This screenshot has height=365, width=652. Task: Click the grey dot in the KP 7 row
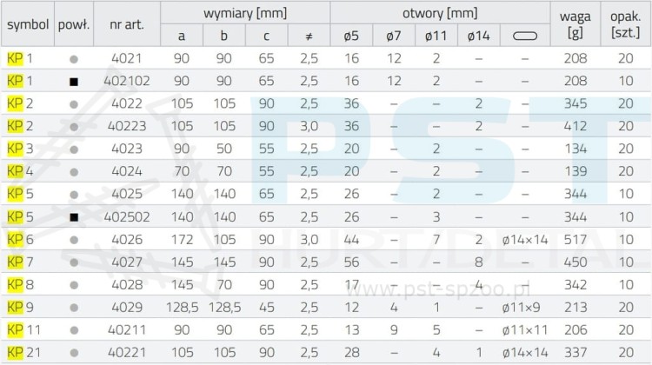(x=74, y=262)
